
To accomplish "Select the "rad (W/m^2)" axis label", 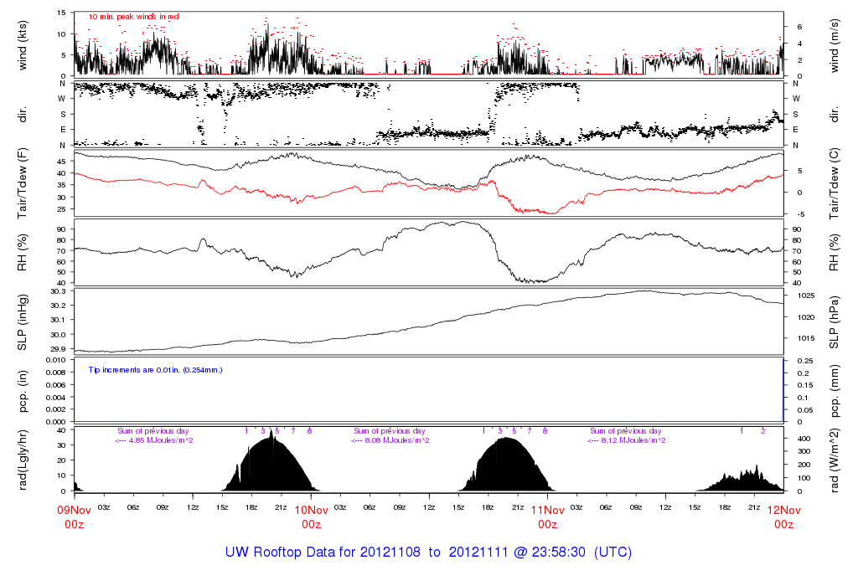I will tap(836, 460).
